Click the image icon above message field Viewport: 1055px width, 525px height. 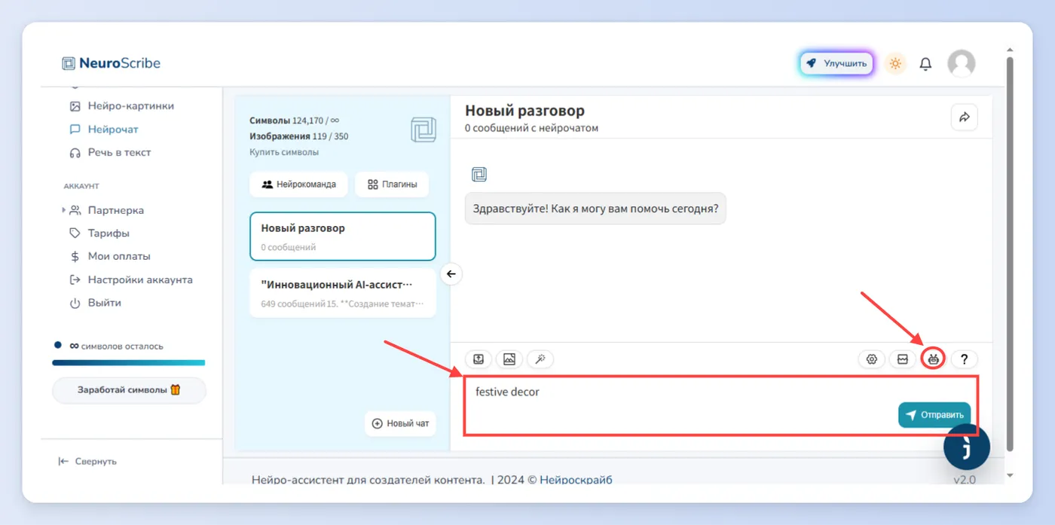pos(509,359)
